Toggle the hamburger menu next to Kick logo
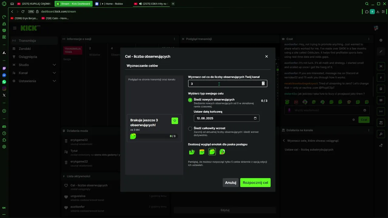 (15, 28)
